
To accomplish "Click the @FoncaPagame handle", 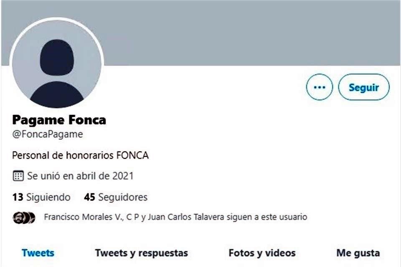I will click(x=47, y=134).
